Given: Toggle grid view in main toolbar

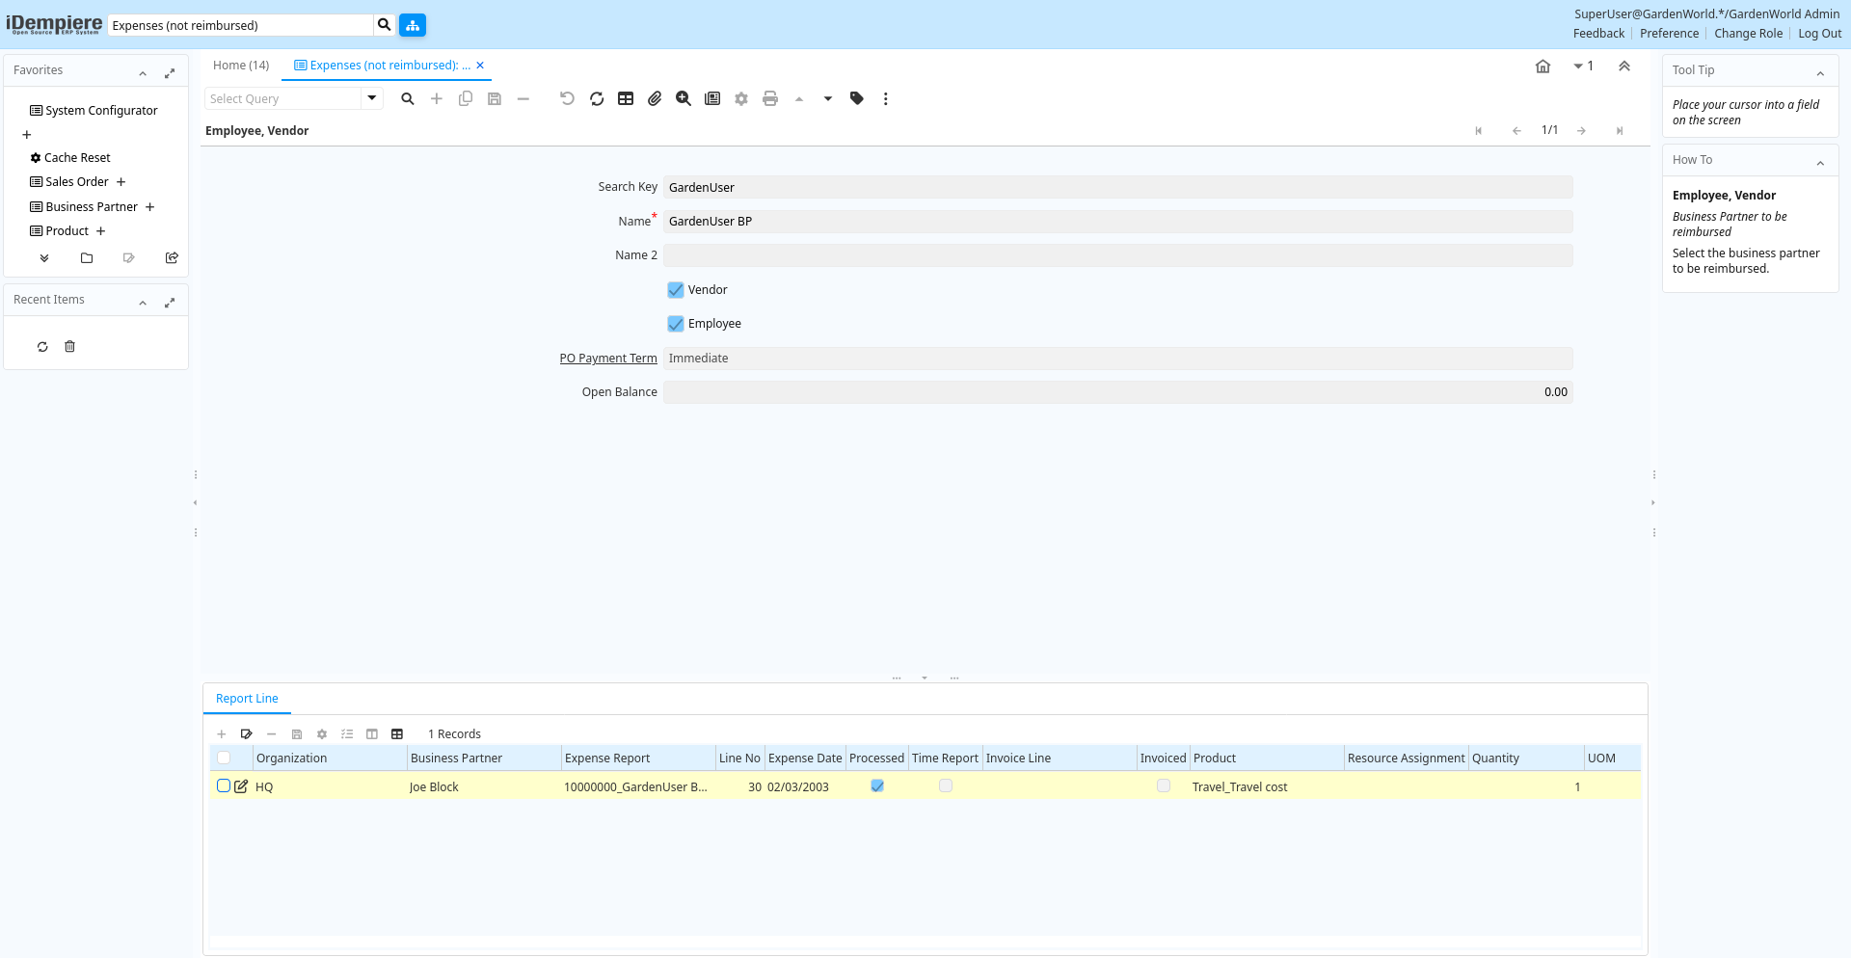Looking at the screenshot, I should pos(626,98).
